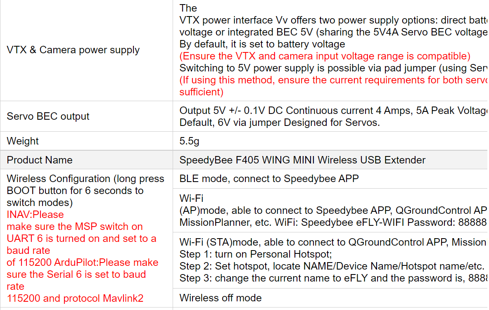Viewport: 489px width, 310px height.
Task: Click 'SpeedyBee F405 WING MINI Wireless USB Extender' text
Action: (302, 160)
